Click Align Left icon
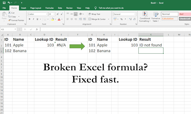This screenshot has height=114, width=191. [x=68, y=19]
